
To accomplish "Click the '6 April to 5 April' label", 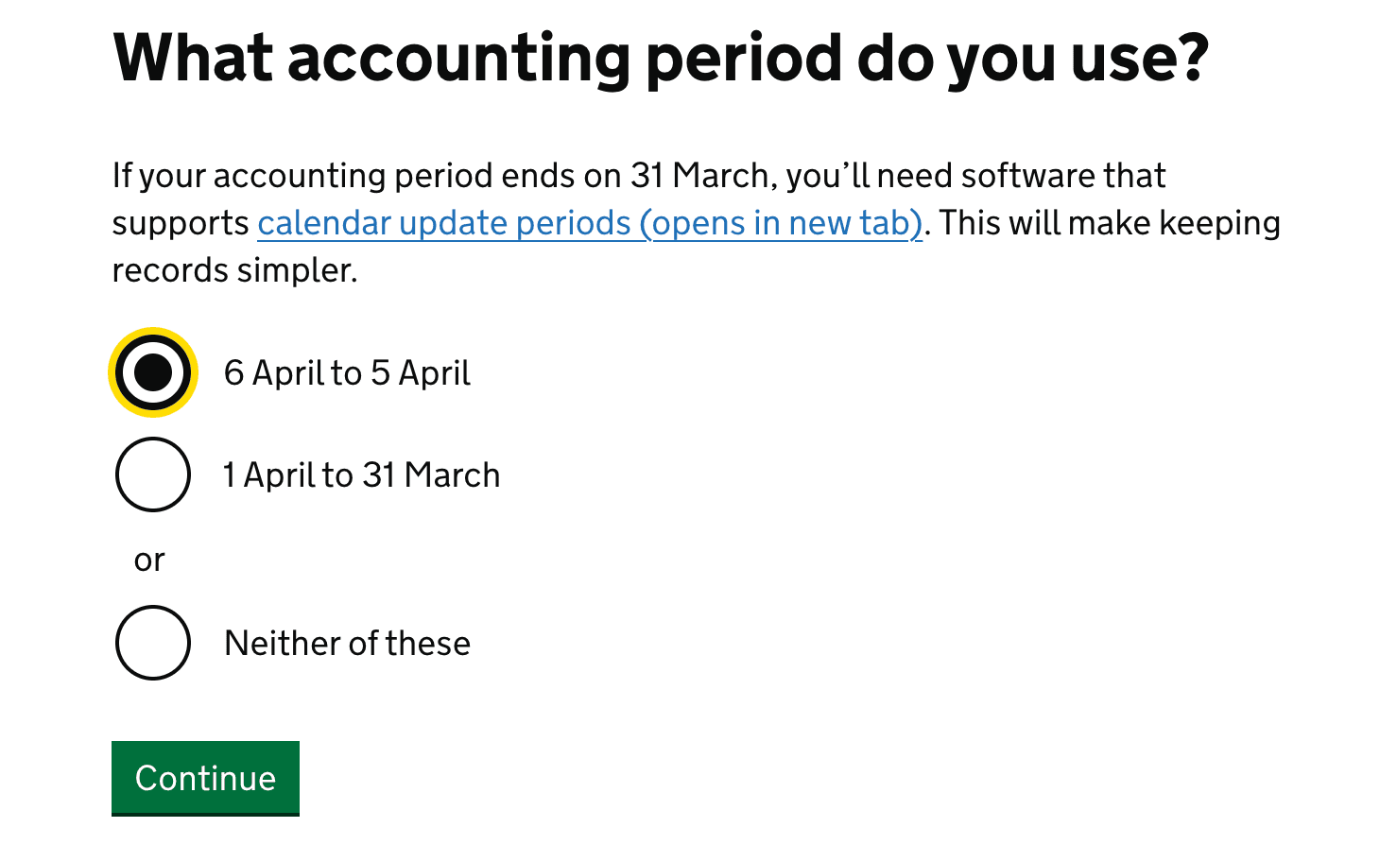I will tap(346, 372).
